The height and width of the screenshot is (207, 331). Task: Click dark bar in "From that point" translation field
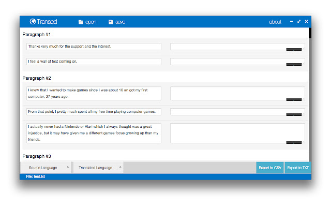294,114
